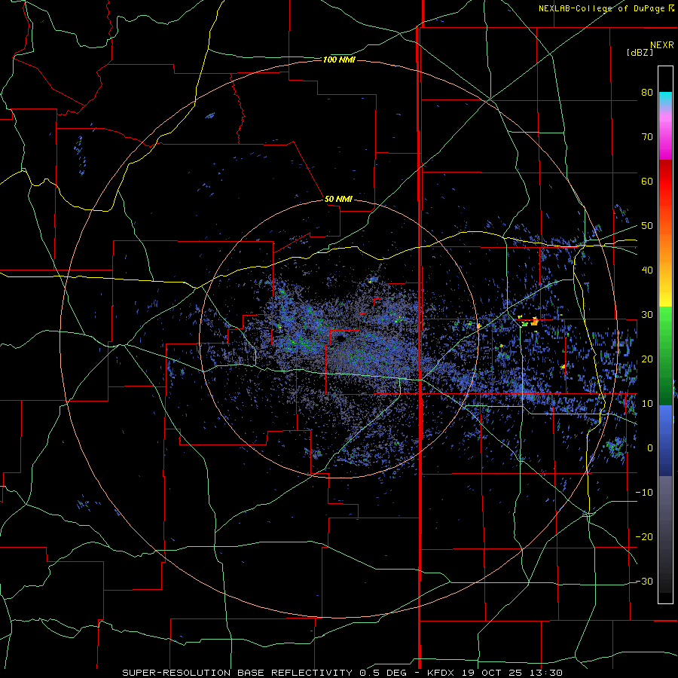This screenshot has height=678, width=678.
Task: Click the 50 value on dBZ scale
Action: click(647, 226)
